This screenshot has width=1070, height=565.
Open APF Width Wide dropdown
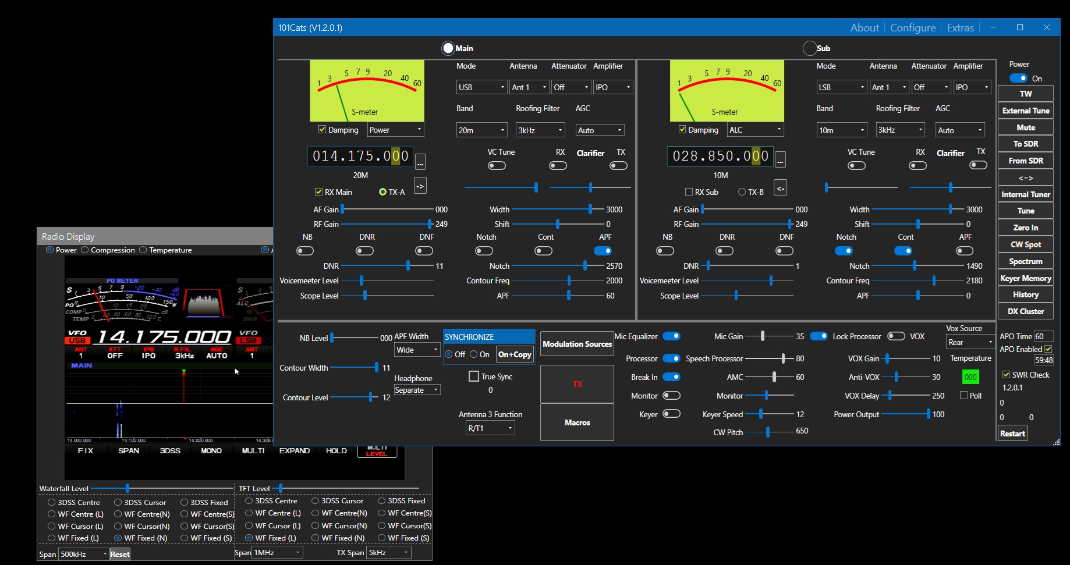[417, 350]
